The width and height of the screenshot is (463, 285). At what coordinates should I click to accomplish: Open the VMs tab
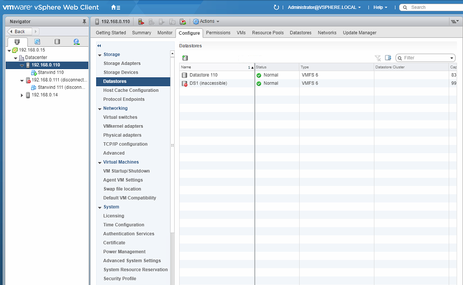click(241, 33)
